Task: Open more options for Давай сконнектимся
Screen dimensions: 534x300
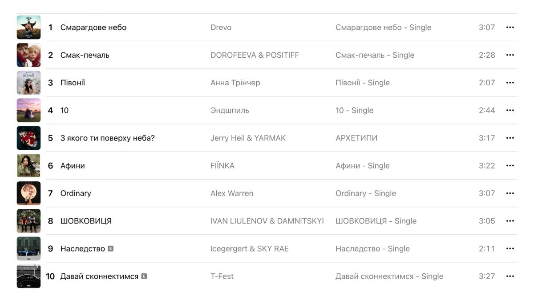Action: pyautogui.click(x=510, y=276)
